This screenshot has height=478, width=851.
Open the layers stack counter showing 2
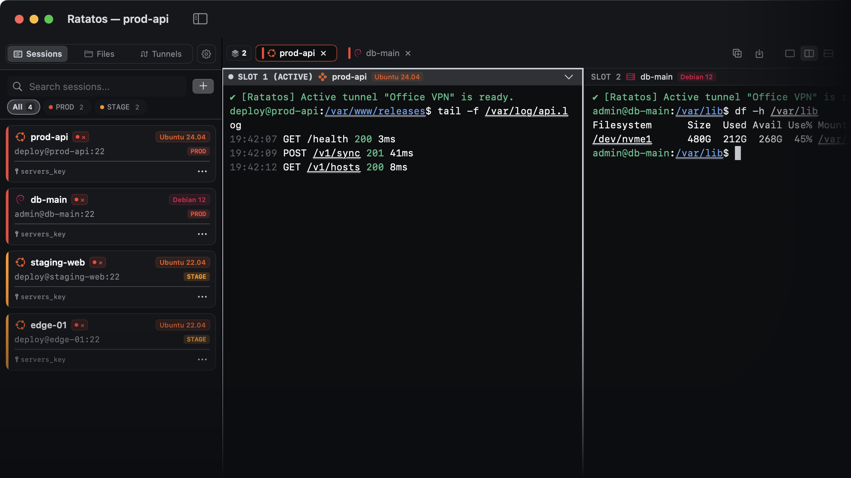[x=239, y=53]
